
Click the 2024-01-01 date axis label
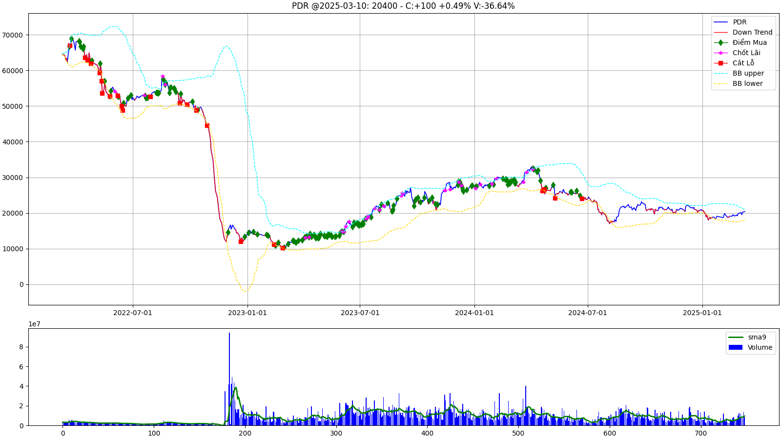(474, 313)
